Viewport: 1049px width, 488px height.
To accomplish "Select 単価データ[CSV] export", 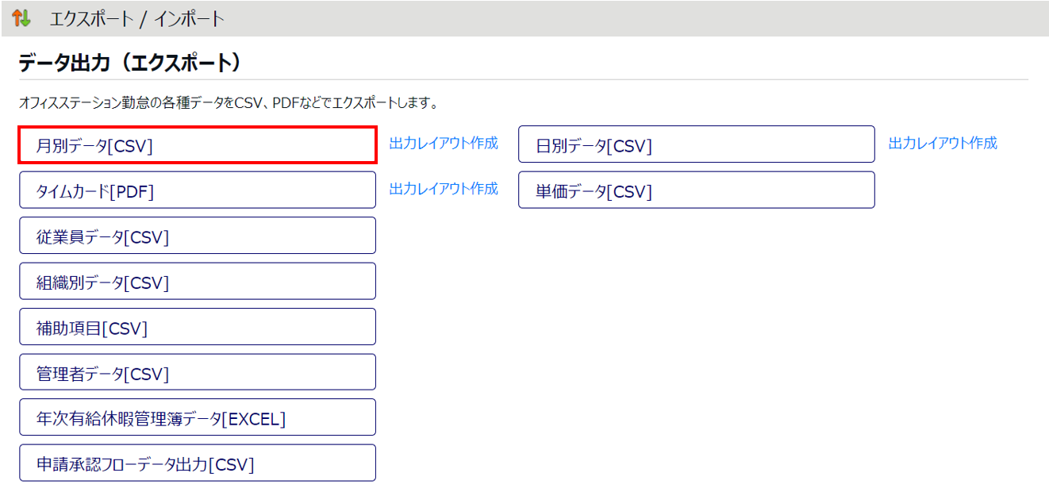I will [697, 190].
